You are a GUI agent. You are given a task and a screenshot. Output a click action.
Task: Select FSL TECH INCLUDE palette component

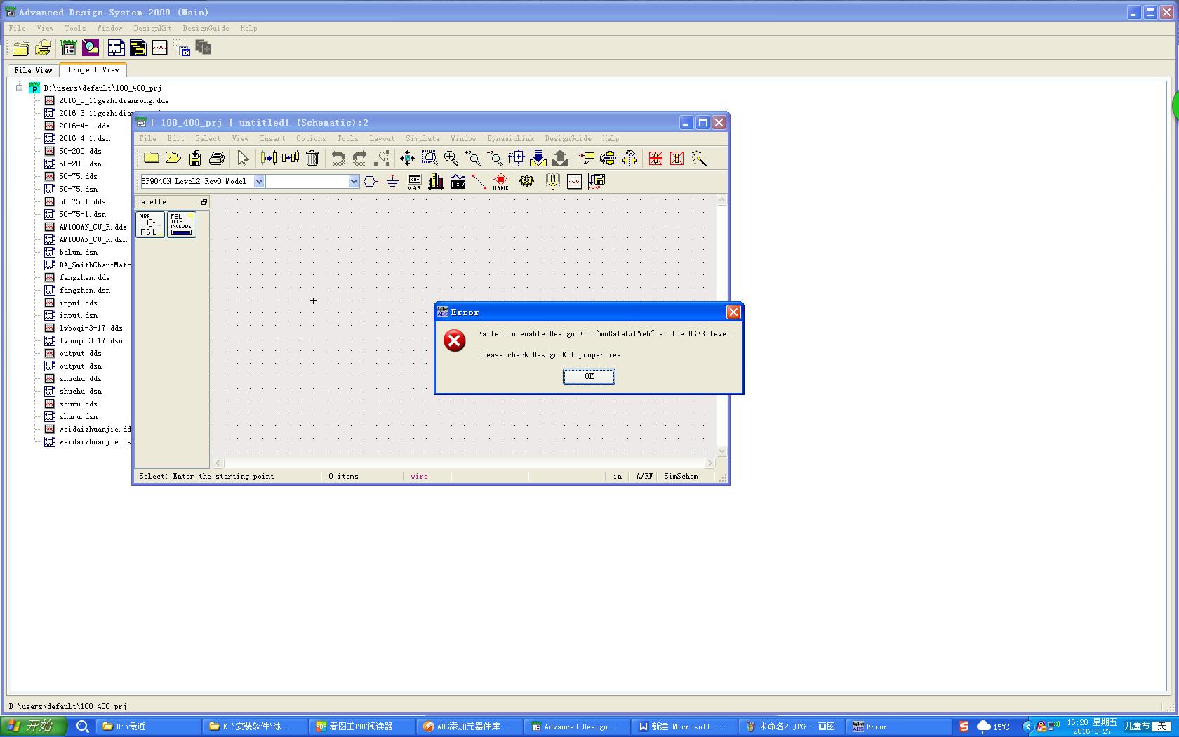tap(181, 225)
